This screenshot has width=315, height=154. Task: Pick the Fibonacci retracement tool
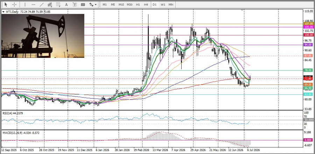(58, 5)
